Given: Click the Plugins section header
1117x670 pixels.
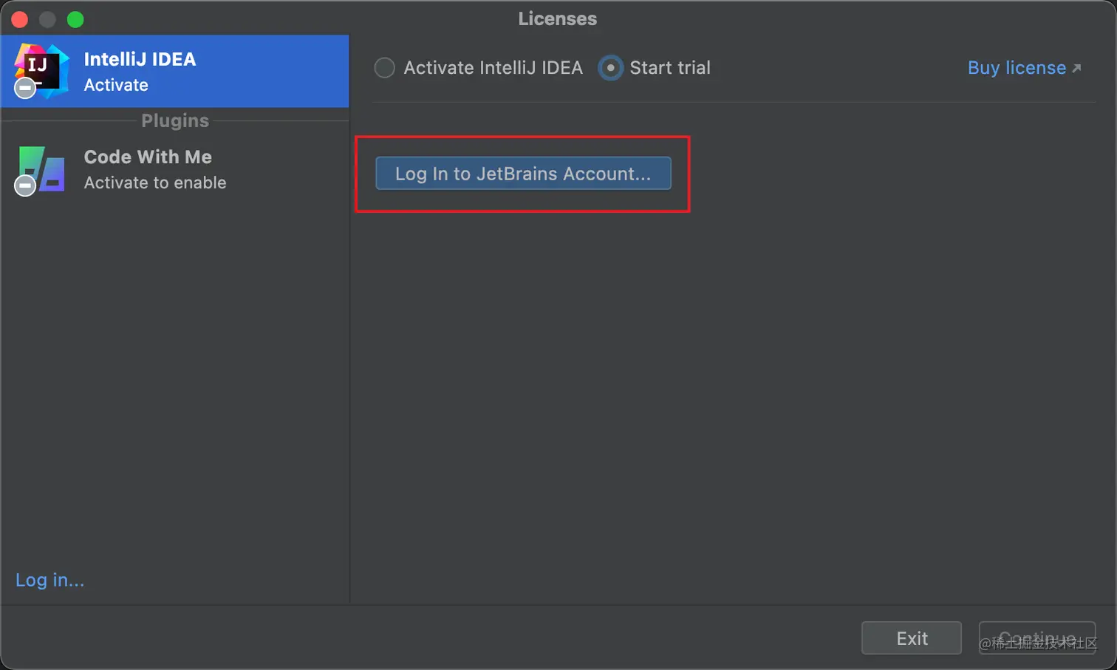Looking at the screenshot, I should click(175, 120).
